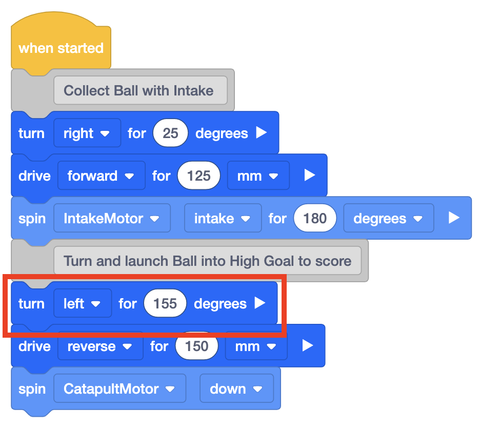The width and height of the screenshot is (479, 427).
Task: Open the IntakeMotor selector dropdown
Action: (x=112, y=218)
